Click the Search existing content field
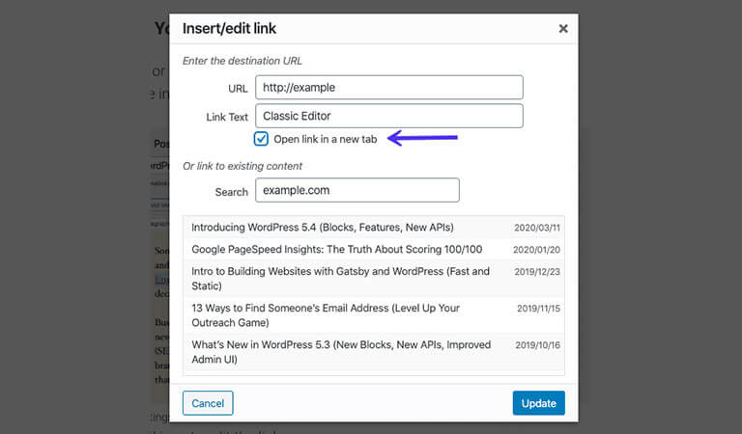Viewport: 742px width, 434px height. [x=357, y=190]
